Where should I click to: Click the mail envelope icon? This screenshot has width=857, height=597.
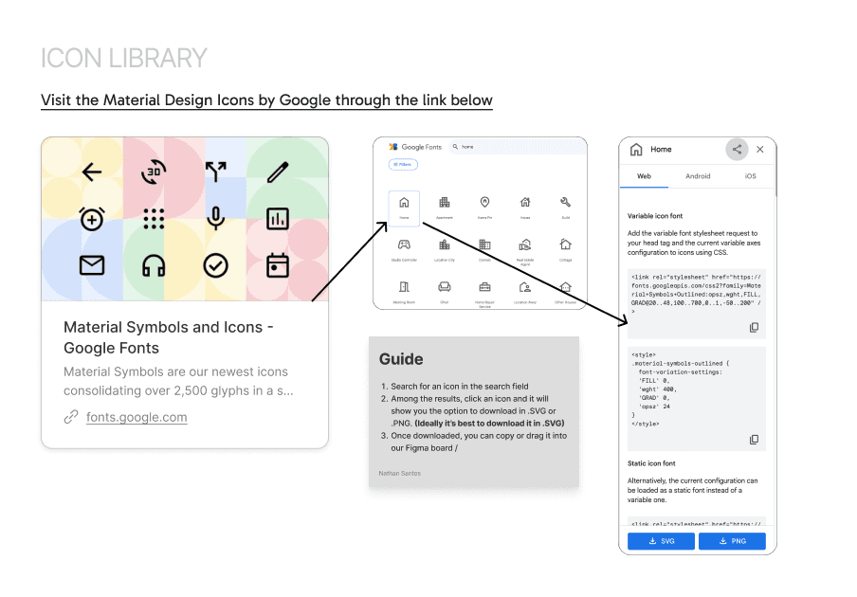pyautogui.click(x=92, y=265)
